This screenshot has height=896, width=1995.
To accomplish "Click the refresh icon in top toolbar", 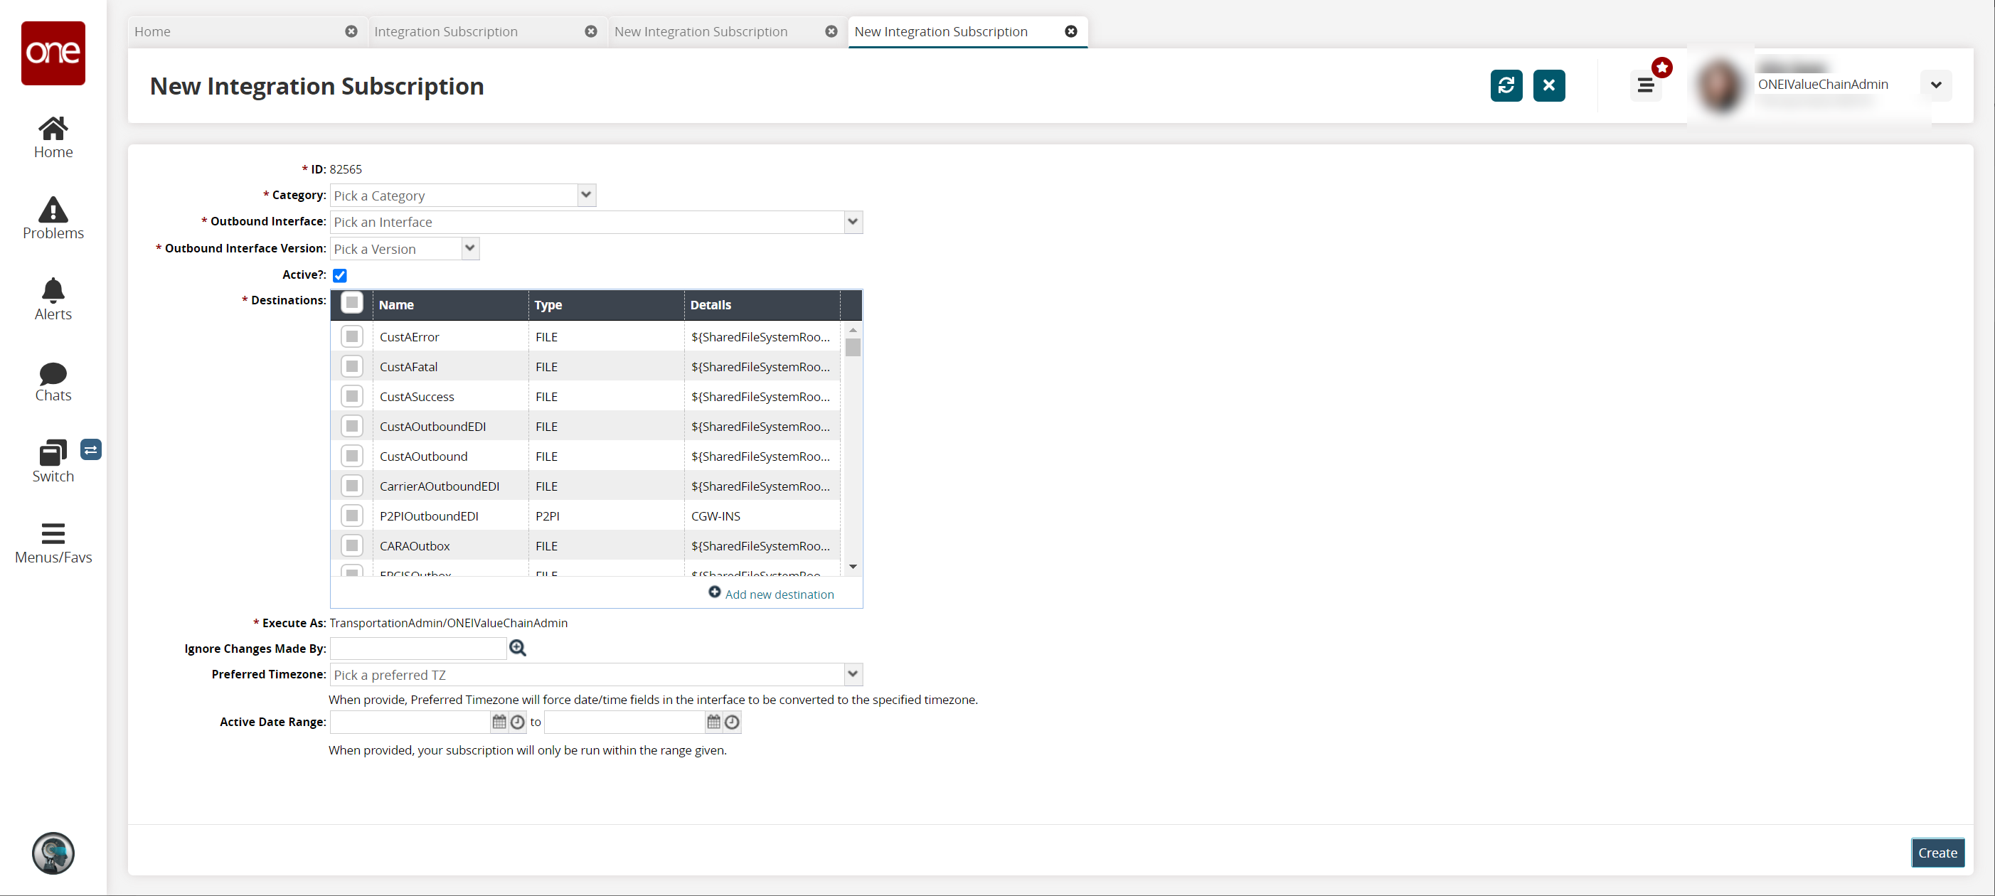I will click(x=1506, y=85).
